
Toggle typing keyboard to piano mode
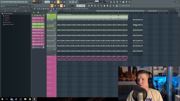(52, 6)
